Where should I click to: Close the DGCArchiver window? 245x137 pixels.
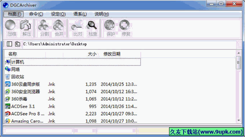[234, 4]
